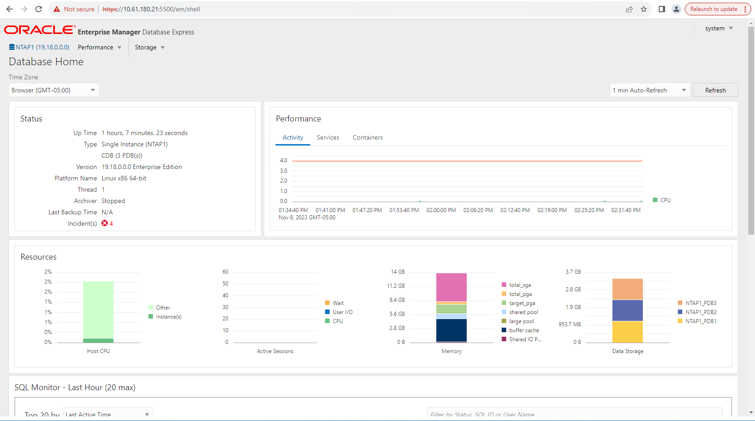Click the SQL Monitor filter input field
The height and width of the screenshot is (421, 755).
coord(574,413)
